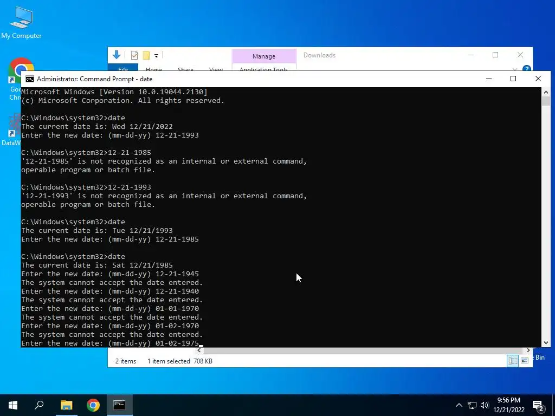
Task: Minimize the Command Prompt window
Action: [x=489, y=79]
